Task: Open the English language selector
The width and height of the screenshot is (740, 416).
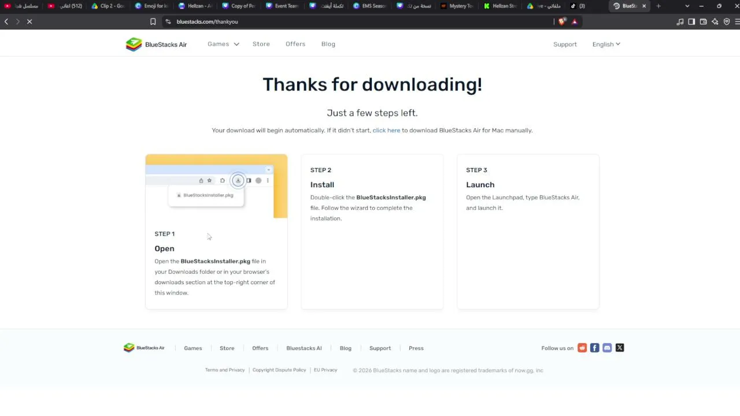Action: click(x=606, y=44)
